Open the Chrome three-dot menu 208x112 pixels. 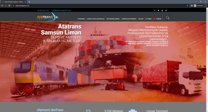click(206, 6)
